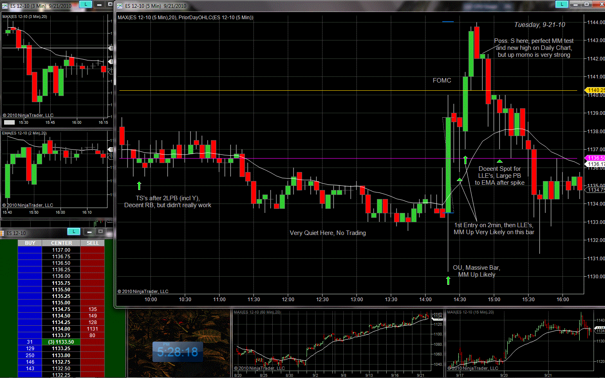Click the green up arrow above TS's annotation
Image resolution: width=605 pixels, height=378 pixels.
(139, 186)
